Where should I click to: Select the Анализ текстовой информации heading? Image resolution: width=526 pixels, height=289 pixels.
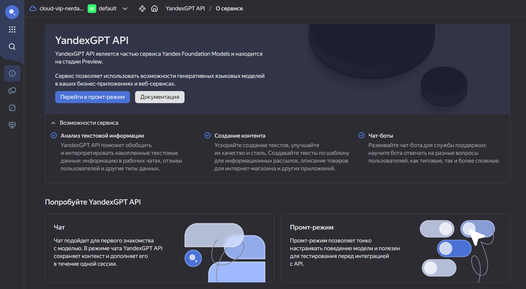103,136
